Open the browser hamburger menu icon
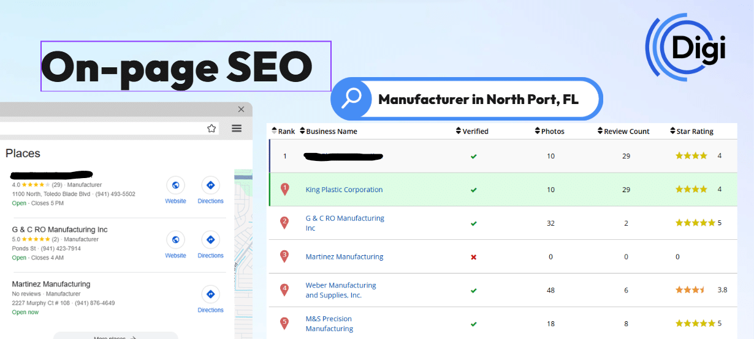Screen dimensions: 754x339 coord(237,129)
